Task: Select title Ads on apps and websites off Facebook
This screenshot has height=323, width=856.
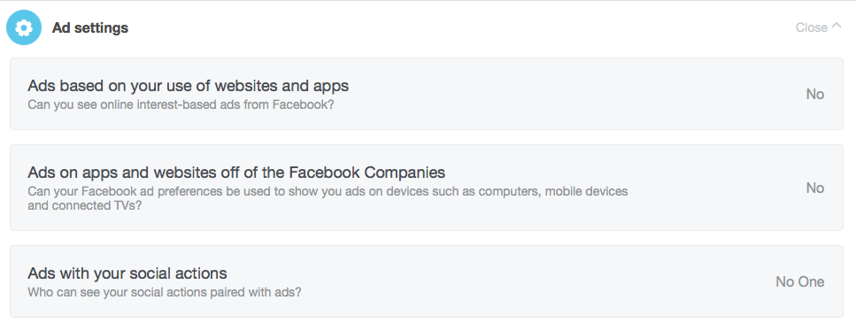Action: click(x=236, y=173)
